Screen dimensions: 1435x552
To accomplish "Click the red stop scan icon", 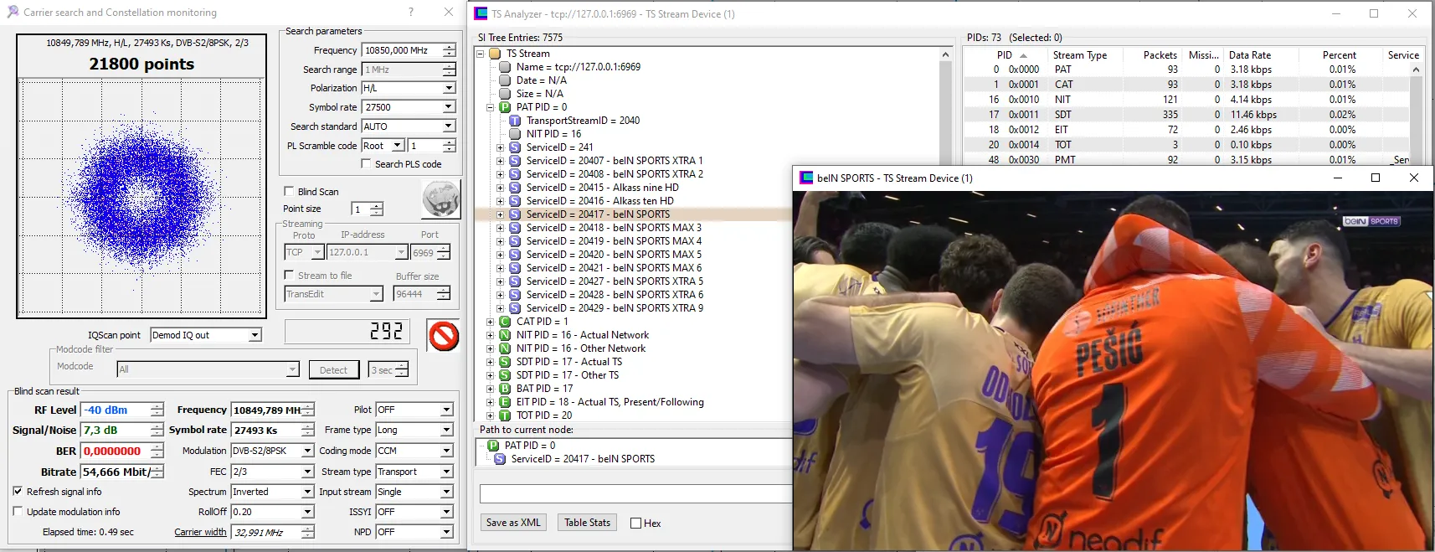I will click(x=443, y=336).
